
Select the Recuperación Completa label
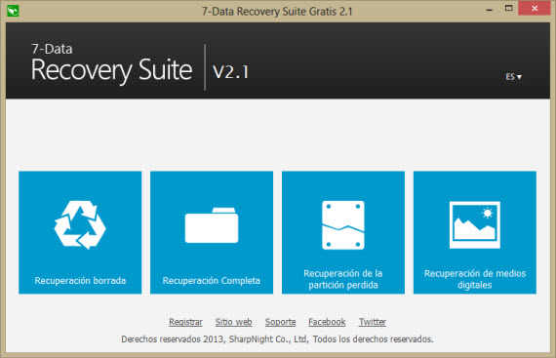[212, 281]
